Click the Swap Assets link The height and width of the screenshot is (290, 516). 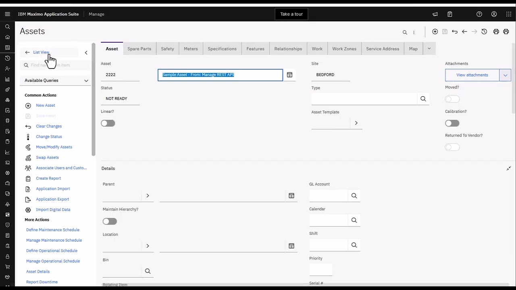point(47,158)
